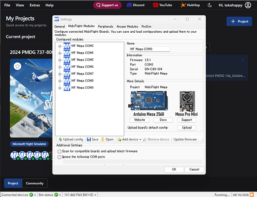This screenshot has height=197, width=257.
Task: Open the YouTube link icon
Action: pos(156,5)
